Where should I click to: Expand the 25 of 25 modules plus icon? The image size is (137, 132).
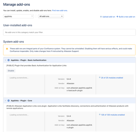click(100, 78)
